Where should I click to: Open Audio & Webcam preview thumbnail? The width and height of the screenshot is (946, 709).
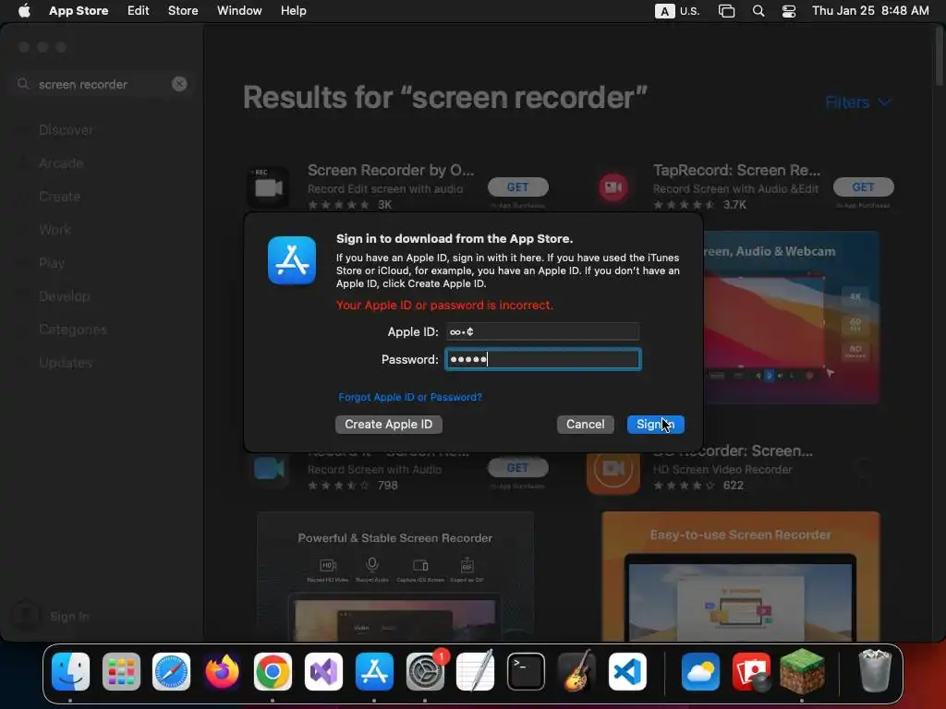point(792,318)
